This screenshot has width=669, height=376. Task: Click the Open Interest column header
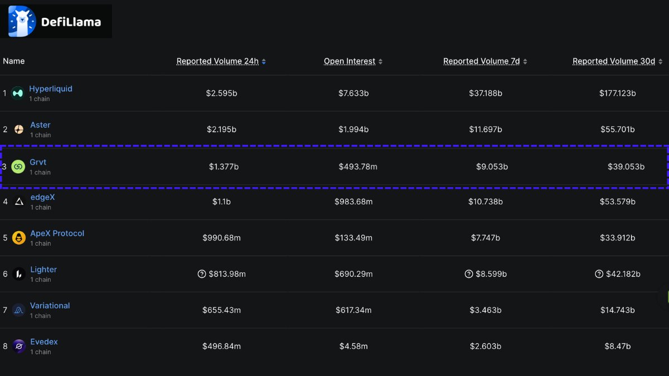[x=350, y=61]
